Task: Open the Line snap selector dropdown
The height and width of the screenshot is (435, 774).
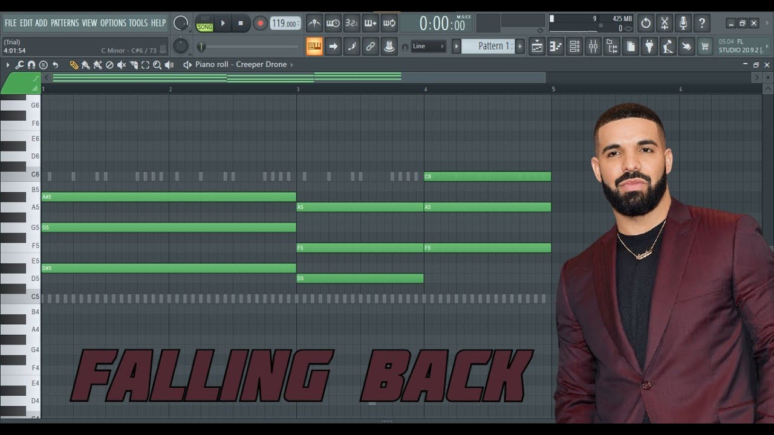Action: (x=428, y=47)
